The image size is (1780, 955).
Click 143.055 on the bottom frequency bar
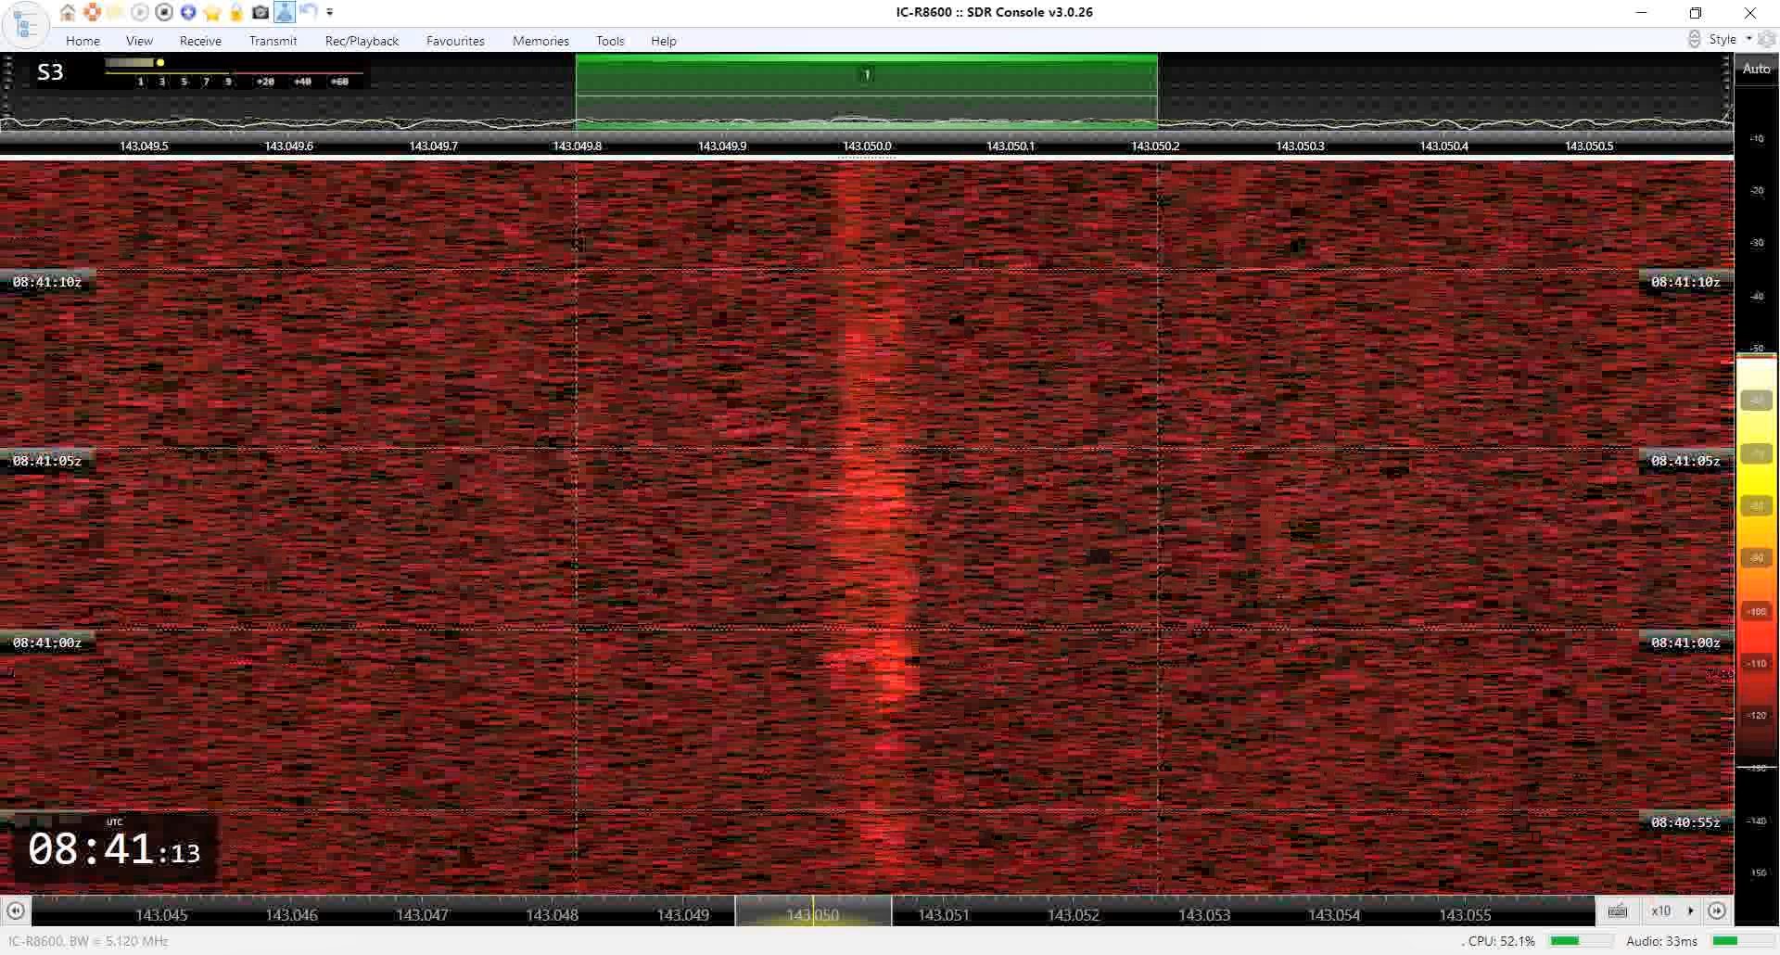click(x=1465, y=915)
